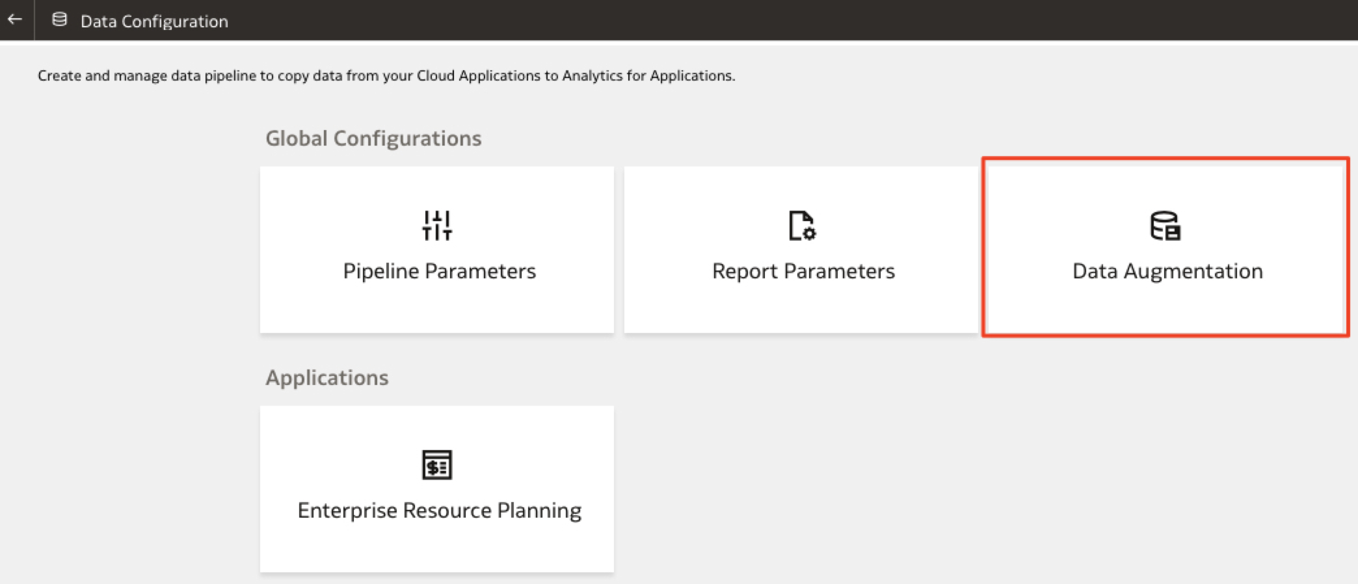Open the Pipeline Parameters text label
This screenshot has width=1358, height=584.
point(439,271)
